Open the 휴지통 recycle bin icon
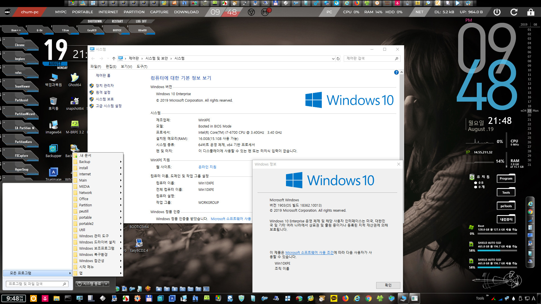Viewport: 541px width, 304px height. pyautogui.click(x=53, y=104)
